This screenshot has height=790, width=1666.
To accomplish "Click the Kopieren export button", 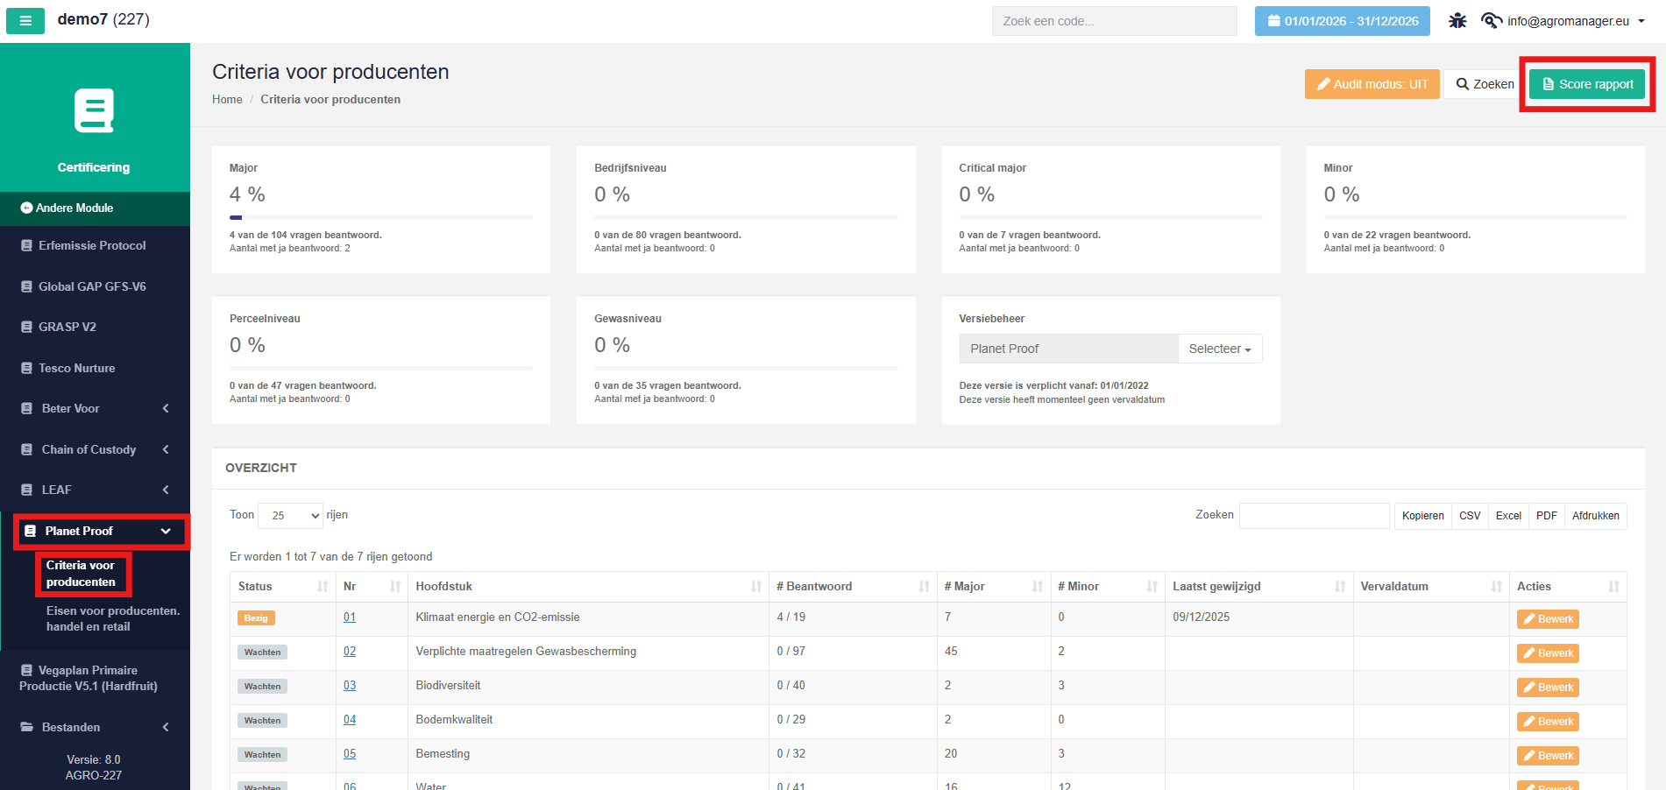I will pos(1422,516).
